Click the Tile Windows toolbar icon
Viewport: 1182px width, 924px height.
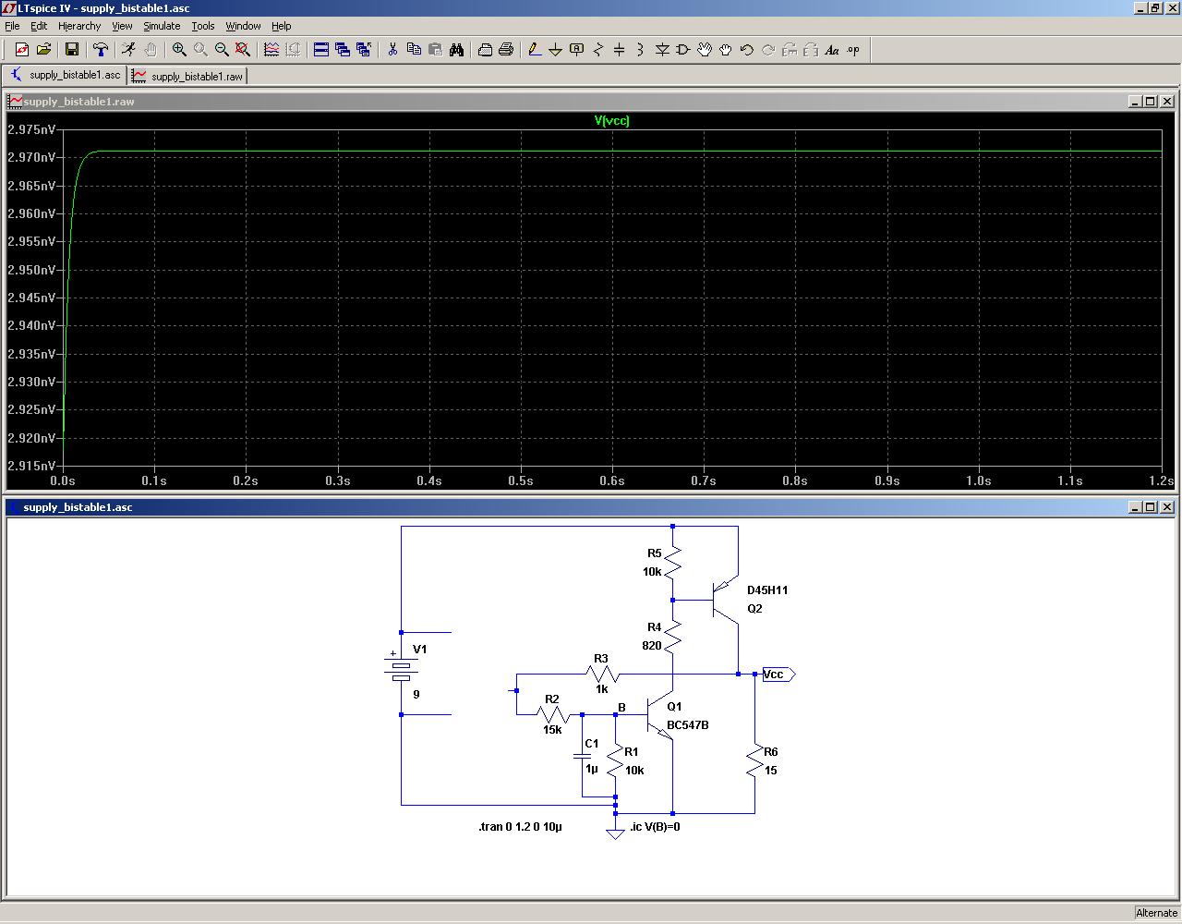click(x=321, y=50)
